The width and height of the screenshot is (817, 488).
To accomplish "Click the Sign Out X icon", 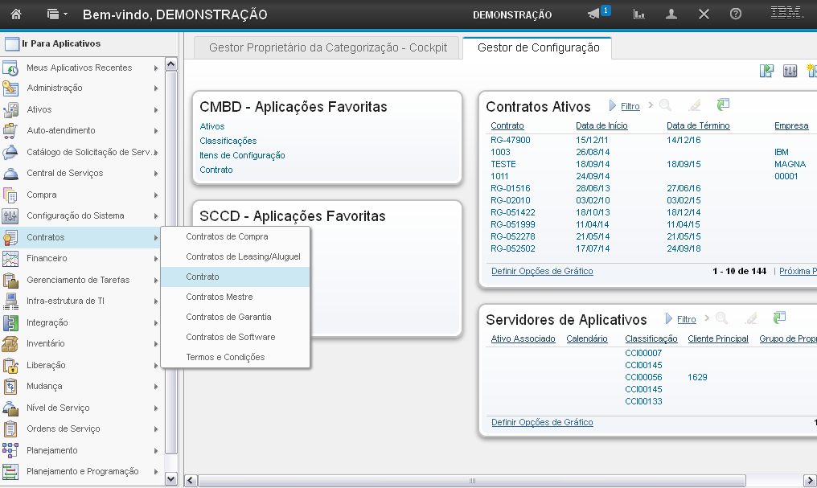I will 704,14.
